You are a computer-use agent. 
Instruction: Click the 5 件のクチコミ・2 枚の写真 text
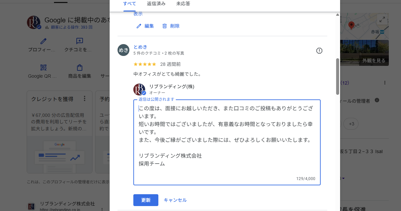point(159,53)
